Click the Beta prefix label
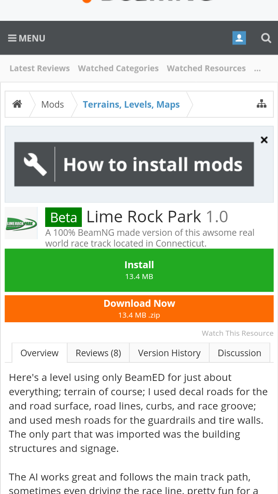278x494 pixels. point(63,217)
